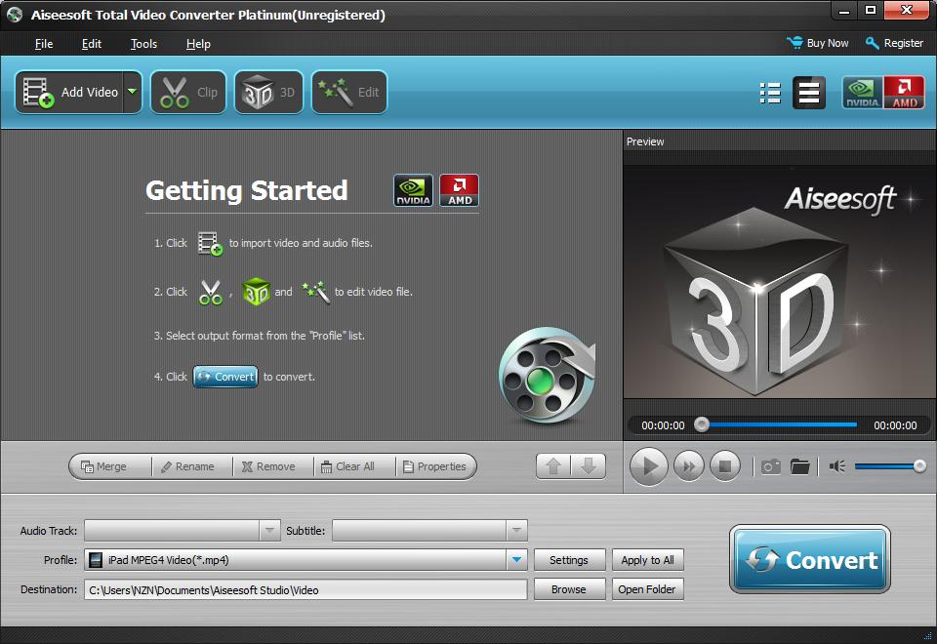Open the Subtitle selection dropdown
The height and width of the screenshot is (644, 937).
[x=514, y=531]
